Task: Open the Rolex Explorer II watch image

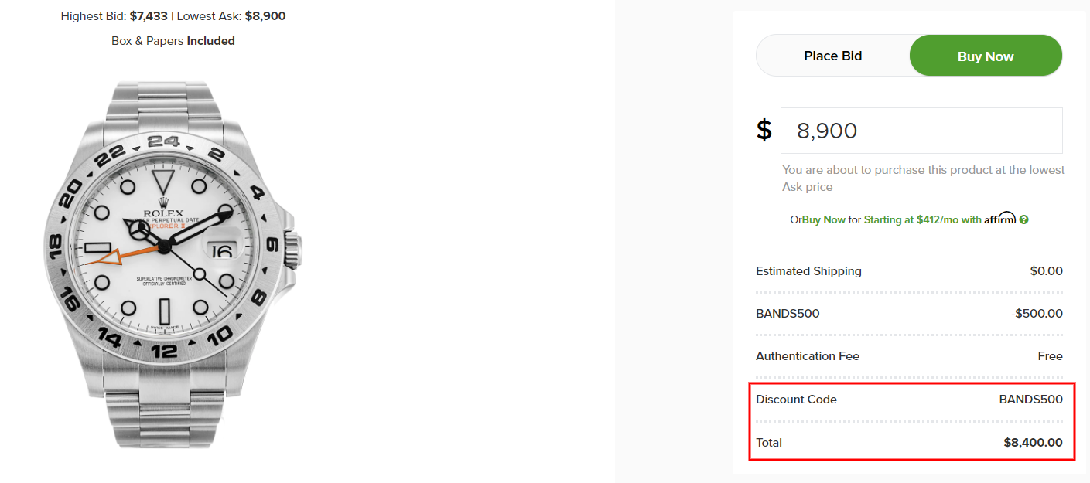Action: (170, 263)
